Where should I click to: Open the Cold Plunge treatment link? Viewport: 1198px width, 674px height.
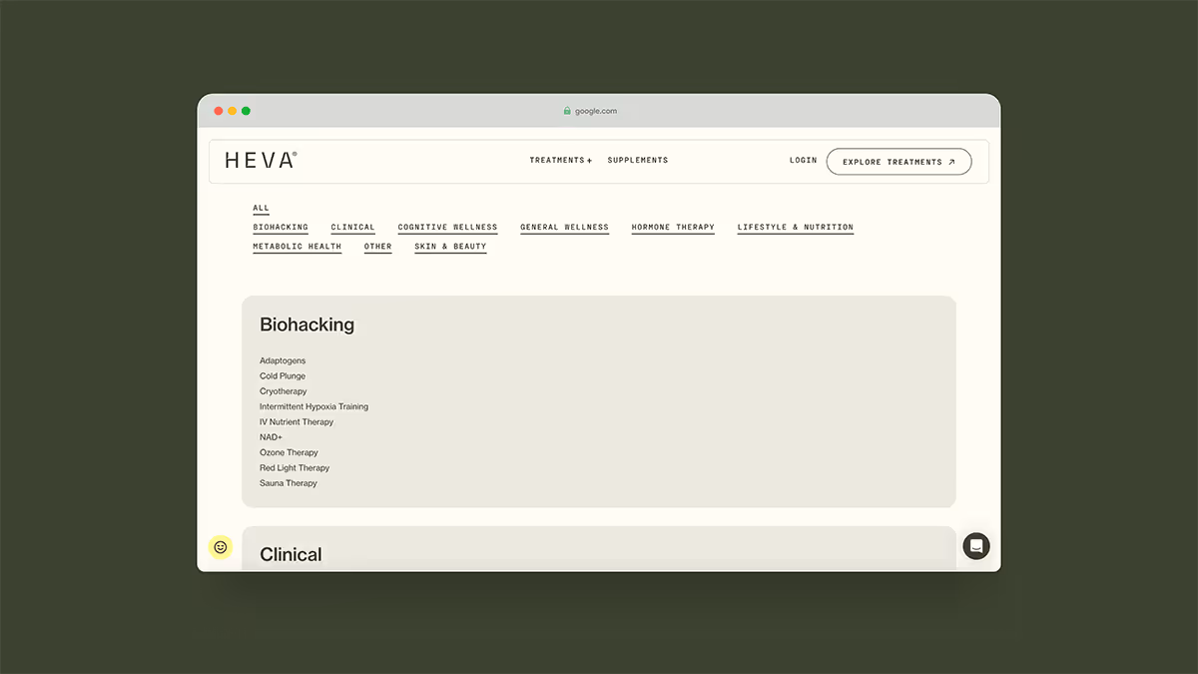click(x=283, y=376)
